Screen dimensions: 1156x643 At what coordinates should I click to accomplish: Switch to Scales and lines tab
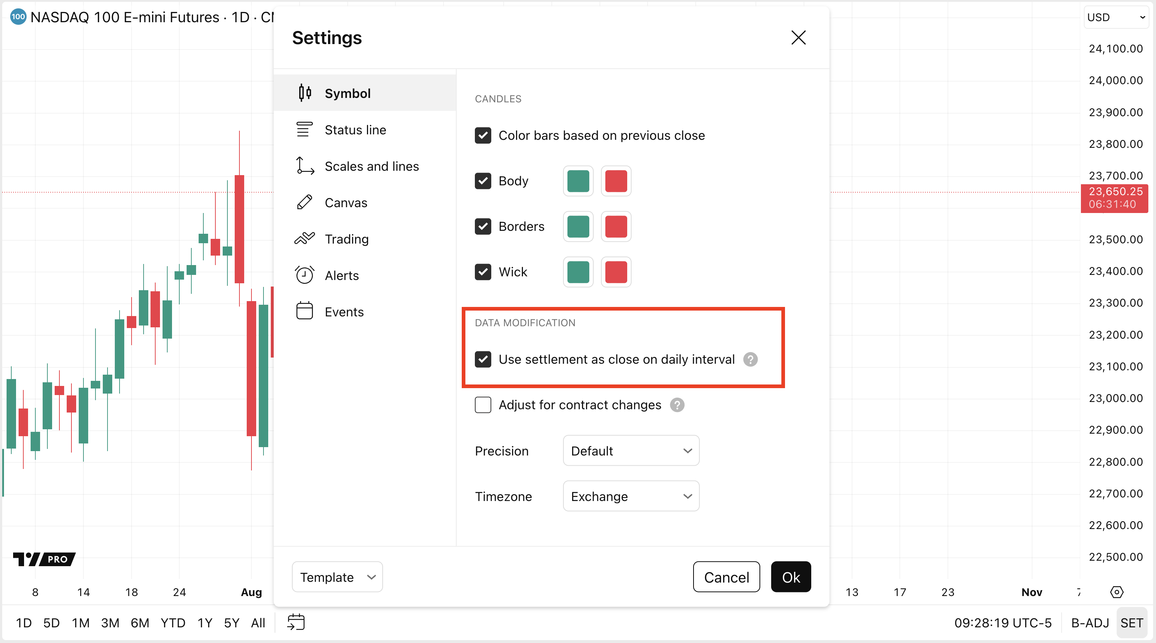(372, 166)
